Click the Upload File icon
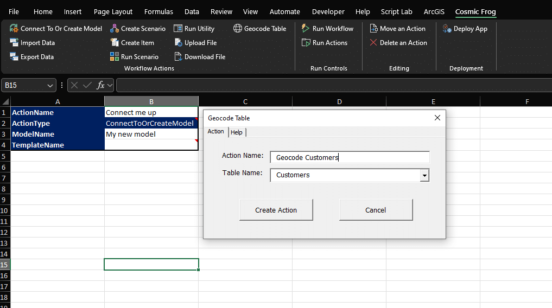This screenshot has width=552, height=308. 178,42
